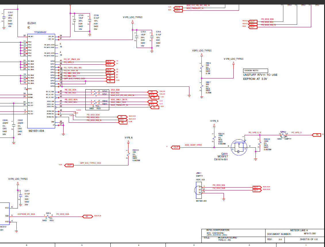Select the DESIGN NOTE box heading
This screenshot has height=247, width=325.
point(255,71)
